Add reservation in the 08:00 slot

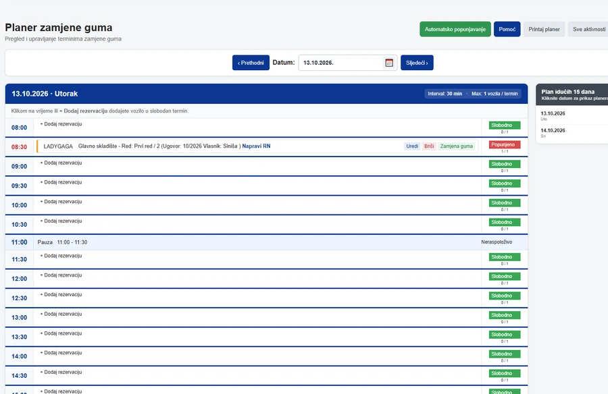[61, 124]
